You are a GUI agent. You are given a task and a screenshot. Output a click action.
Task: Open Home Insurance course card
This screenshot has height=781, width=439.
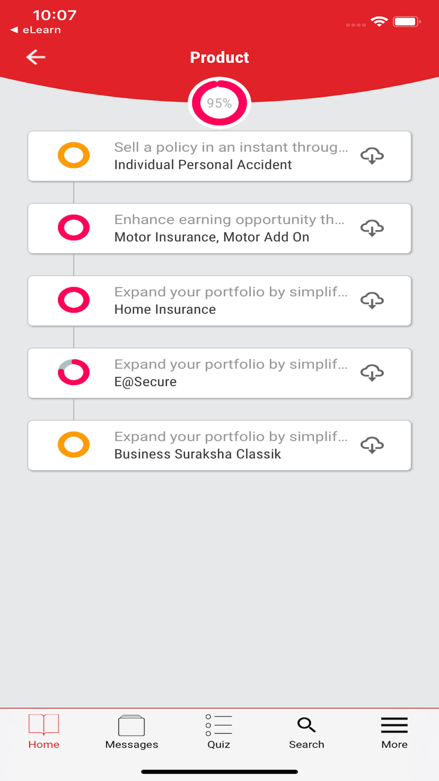pos(219,301)
